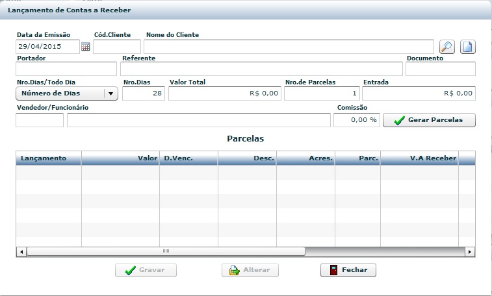Screen dimensions: 492x296
Task: Open the calendar date picker icon
Action: [x=85, y=47]
